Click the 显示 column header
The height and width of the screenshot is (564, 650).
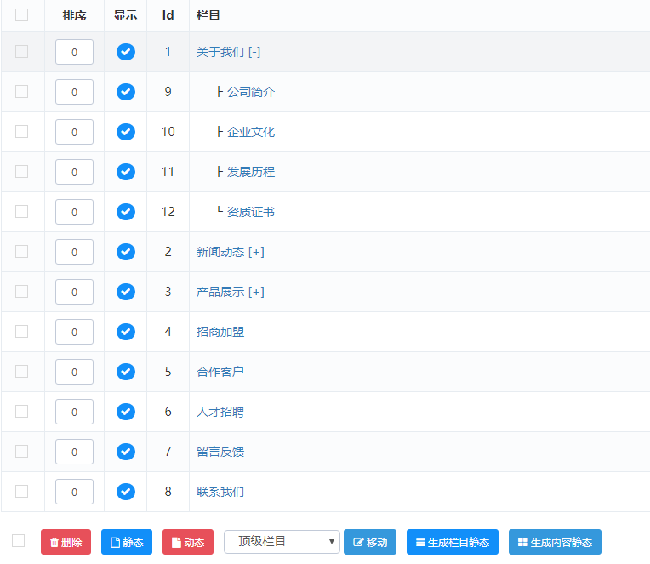[x=126, y=16]
